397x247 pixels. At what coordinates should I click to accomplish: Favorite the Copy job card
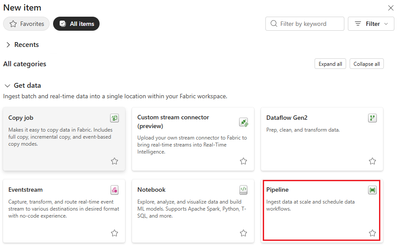pos(114,161)
